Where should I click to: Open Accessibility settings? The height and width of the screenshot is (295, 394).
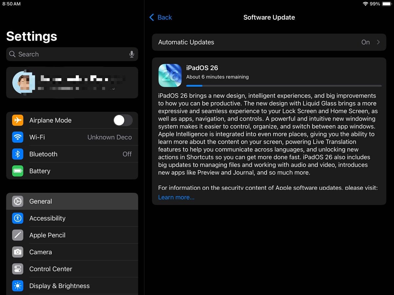point(72,218)
